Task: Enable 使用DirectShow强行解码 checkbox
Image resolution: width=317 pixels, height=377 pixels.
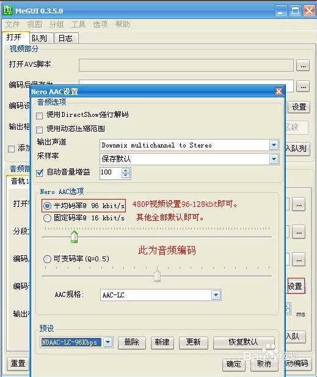Action: pyautogui.click(x=39, y=116)
